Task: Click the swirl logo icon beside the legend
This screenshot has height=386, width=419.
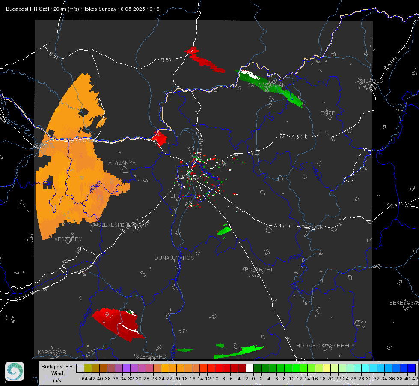Action: [x=15, y=371]
